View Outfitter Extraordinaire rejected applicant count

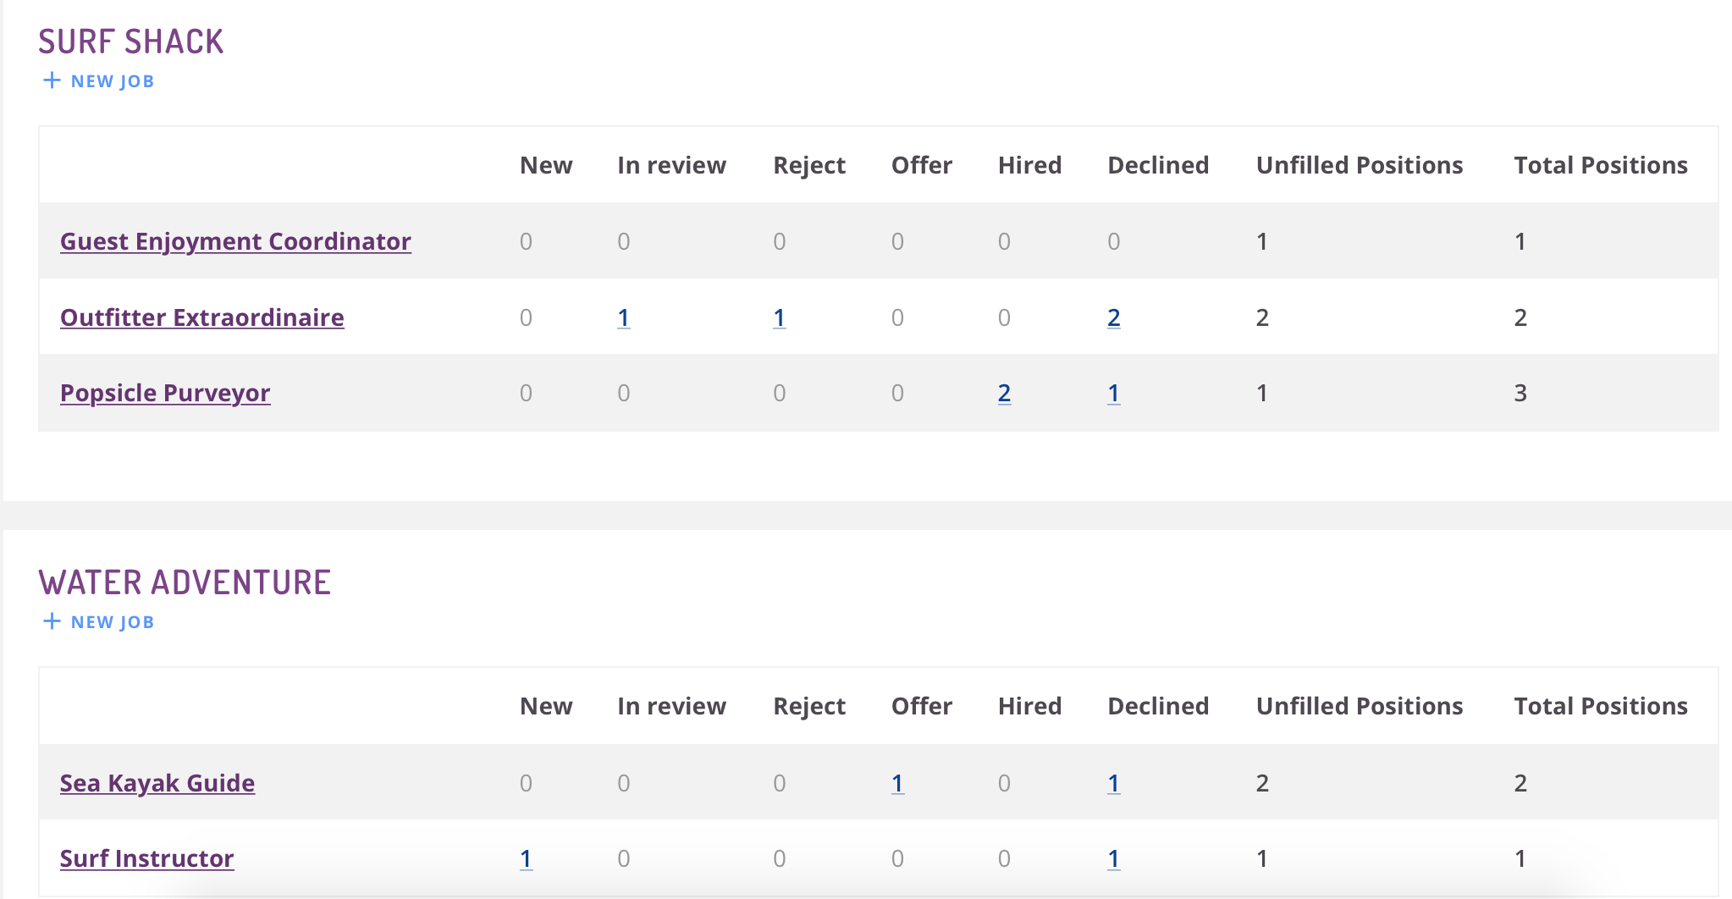point(780,317)
